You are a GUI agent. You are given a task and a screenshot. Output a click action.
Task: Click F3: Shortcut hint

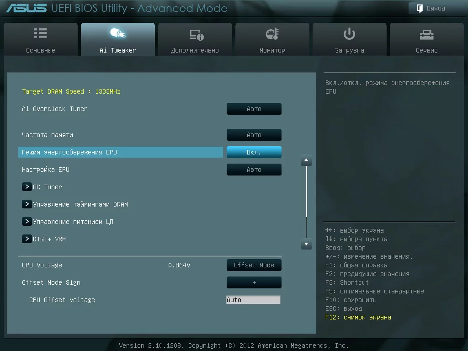[347, 282]
